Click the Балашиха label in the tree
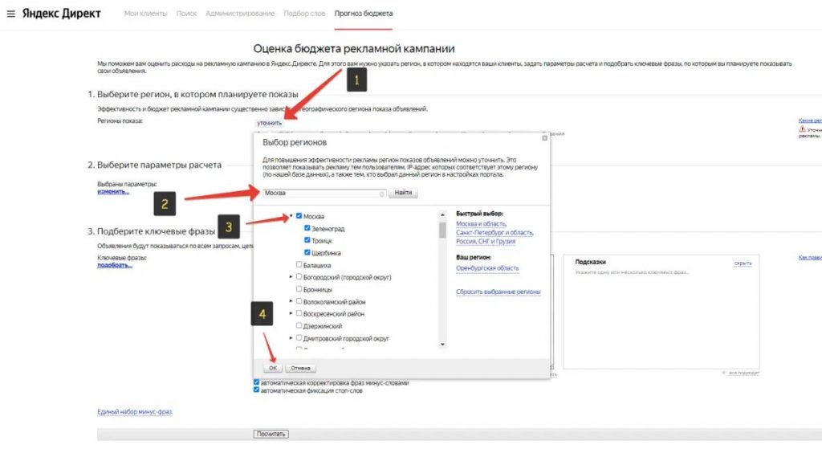 [316, 265]
